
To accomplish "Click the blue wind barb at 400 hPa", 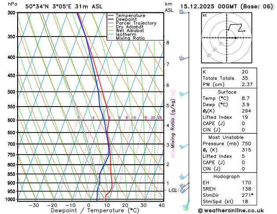I will (184, 58).
